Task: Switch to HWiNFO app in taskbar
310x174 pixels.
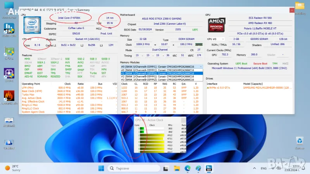Action: click(208, 168)
